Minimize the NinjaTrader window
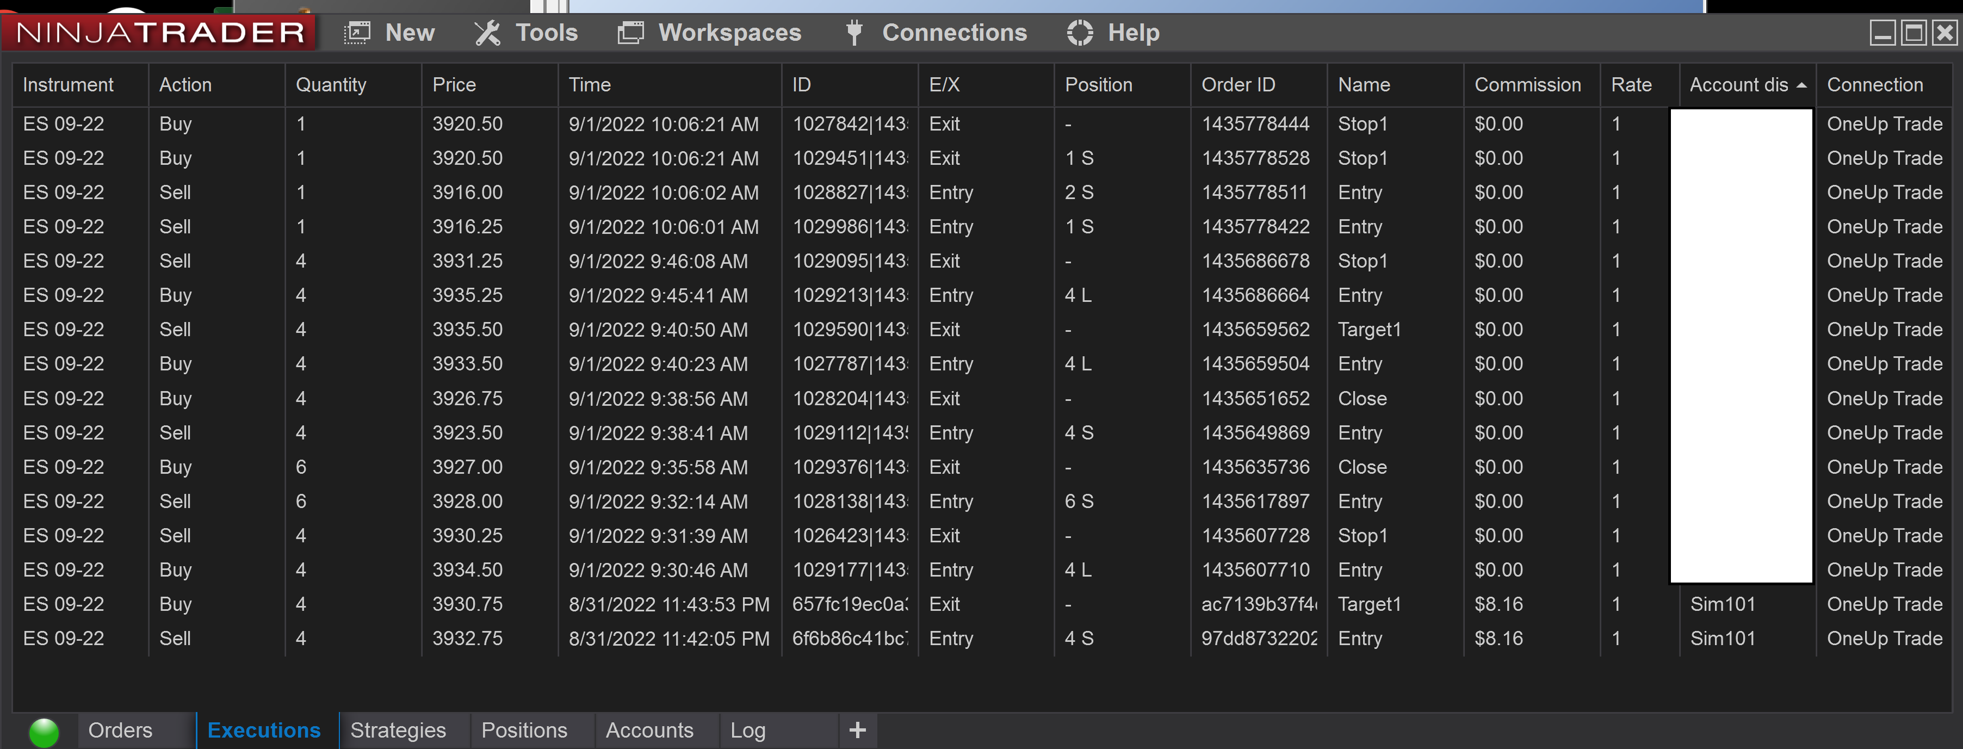Screen dimensions: 1963x749 [x=1882, y=33]
